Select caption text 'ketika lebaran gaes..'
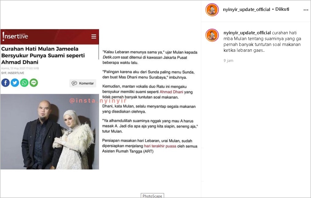The height and width of the screenshot is (198, 311). click(244, 50)
